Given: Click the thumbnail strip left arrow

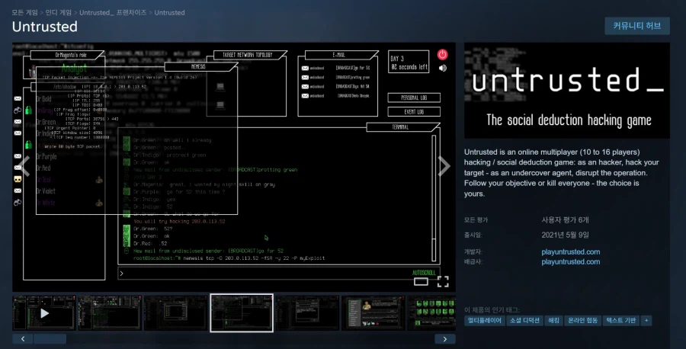Looking at the screenshot, I should point(23,339).
